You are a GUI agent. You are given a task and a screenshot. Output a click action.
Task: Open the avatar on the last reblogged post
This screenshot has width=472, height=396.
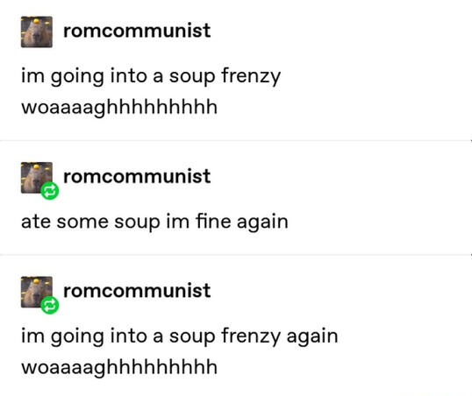(37, 292)
